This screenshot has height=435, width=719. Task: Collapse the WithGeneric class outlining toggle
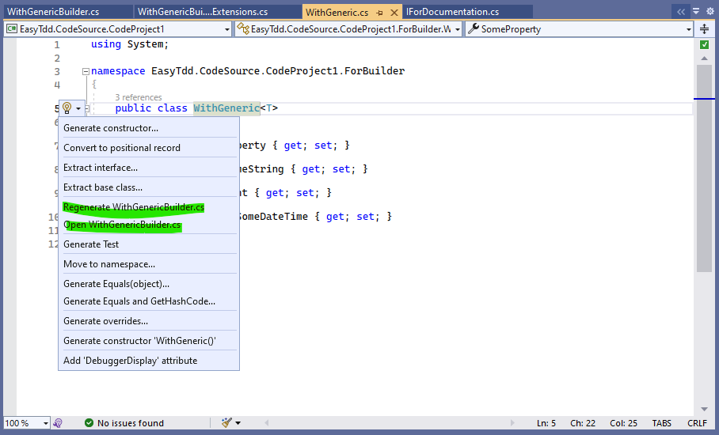(87, 109)
